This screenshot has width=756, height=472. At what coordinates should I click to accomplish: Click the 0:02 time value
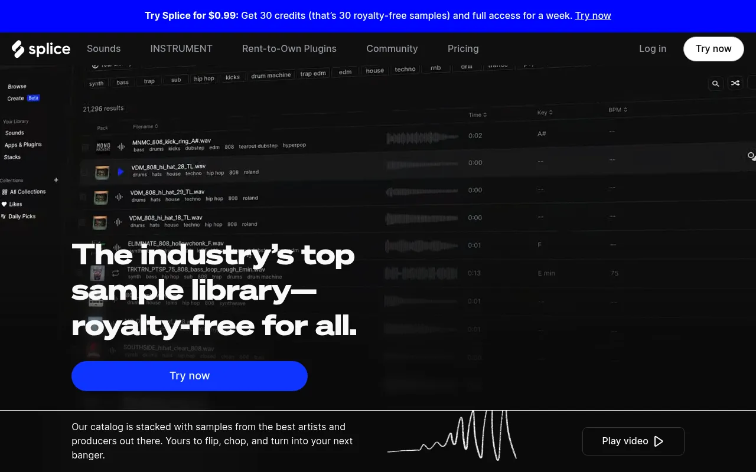pyautogui.click(x=475, y=136)
